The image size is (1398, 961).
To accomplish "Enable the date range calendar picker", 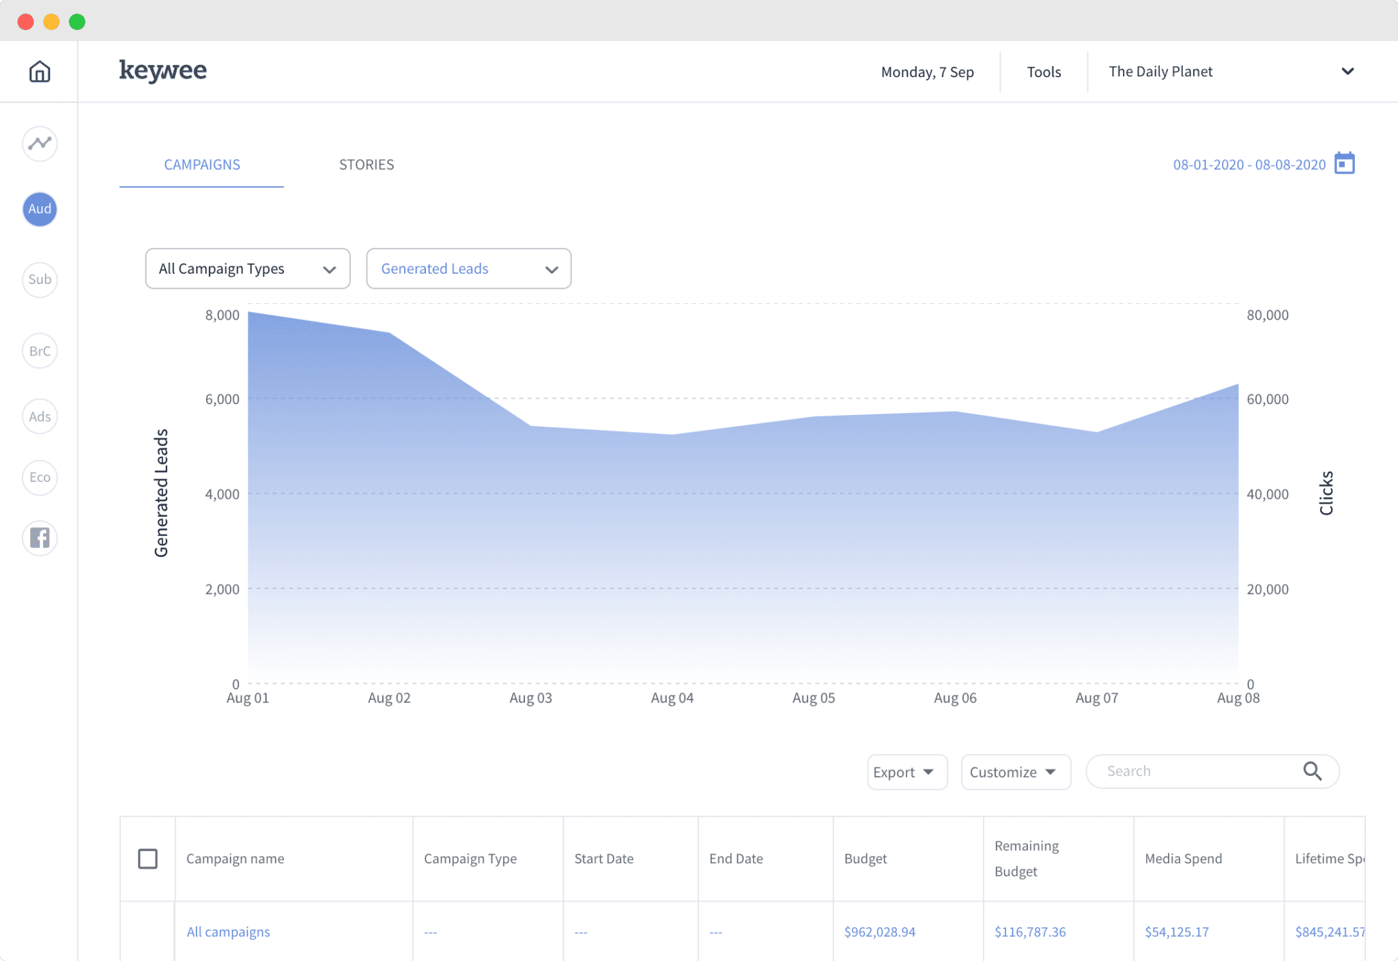I will click(x=1344, y=164).
